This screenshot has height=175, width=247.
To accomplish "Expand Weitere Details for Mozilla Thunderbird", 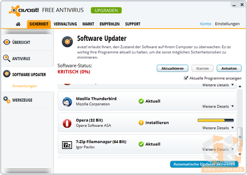I will coord(218,107).
